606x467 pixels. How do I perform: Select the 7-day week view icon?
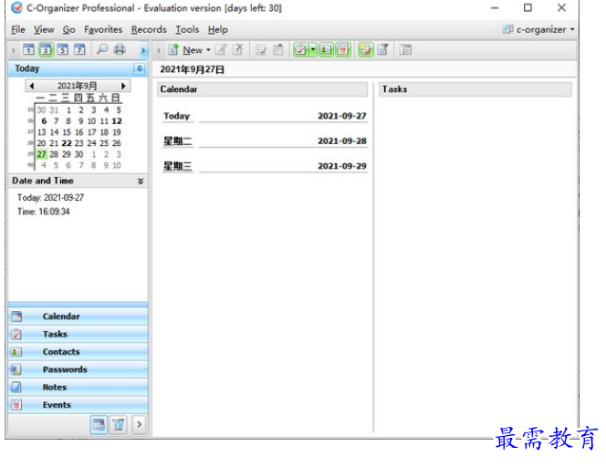(79, 49)
